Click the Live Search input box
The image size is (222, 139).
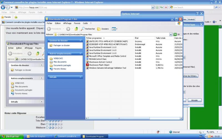click(192, 7)
